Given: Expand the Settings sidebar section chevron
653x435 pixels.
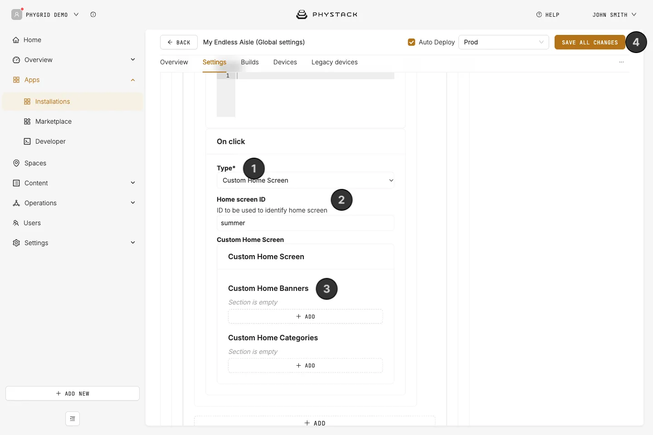Looking at the screenshot, I should (x=133, y=243).
